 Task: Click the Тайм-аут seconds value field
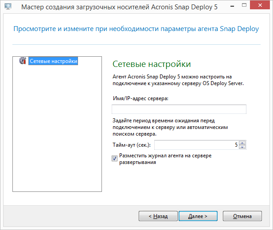pyautogui.click(x=197, y=145)
